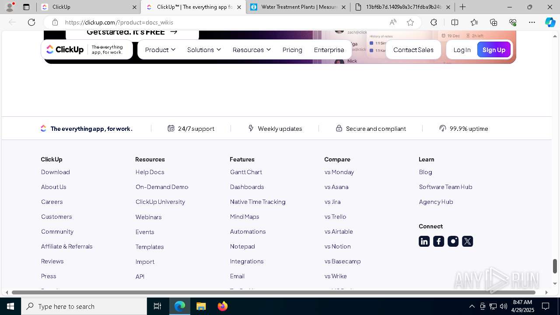Open the Instagram social icon
The height and width of the screenshot is (315, 560).
point(453,241)
